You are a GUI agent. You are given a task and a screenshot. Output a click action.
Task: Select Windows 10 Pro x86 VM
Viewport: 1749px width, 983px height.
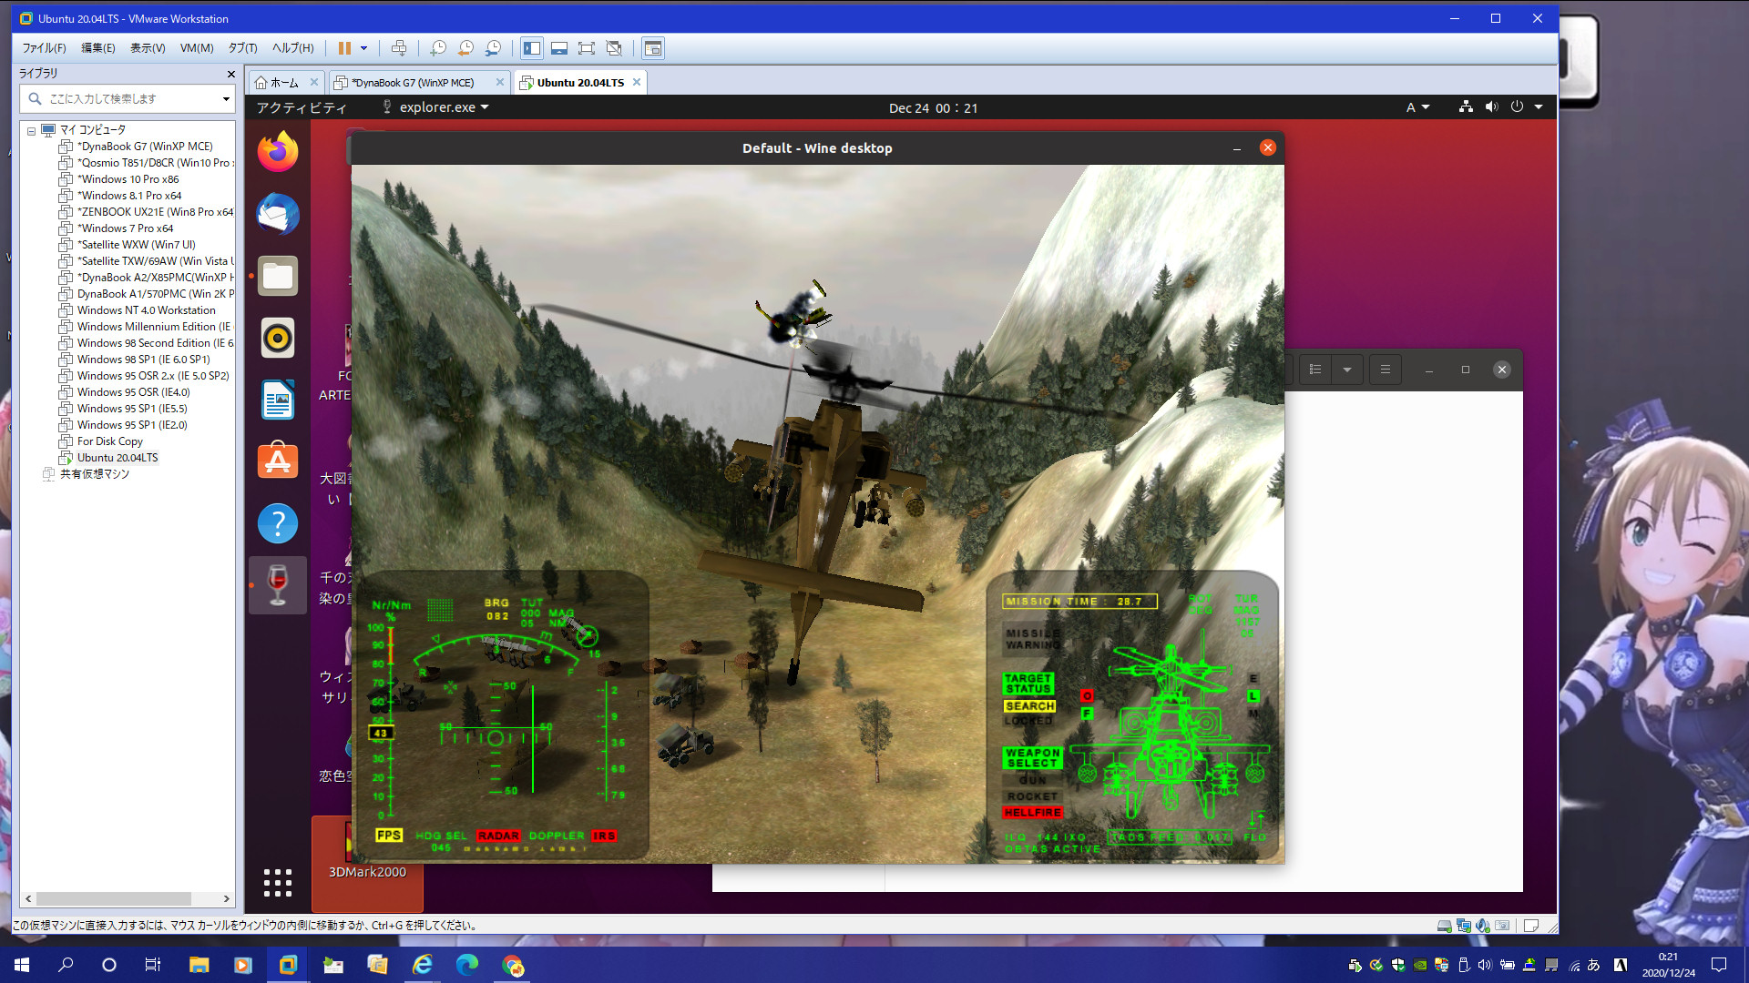coord(128,179)
